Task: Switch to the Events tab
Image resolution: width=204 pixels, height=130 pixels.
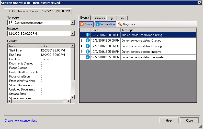Action: (x=84, y=18)
